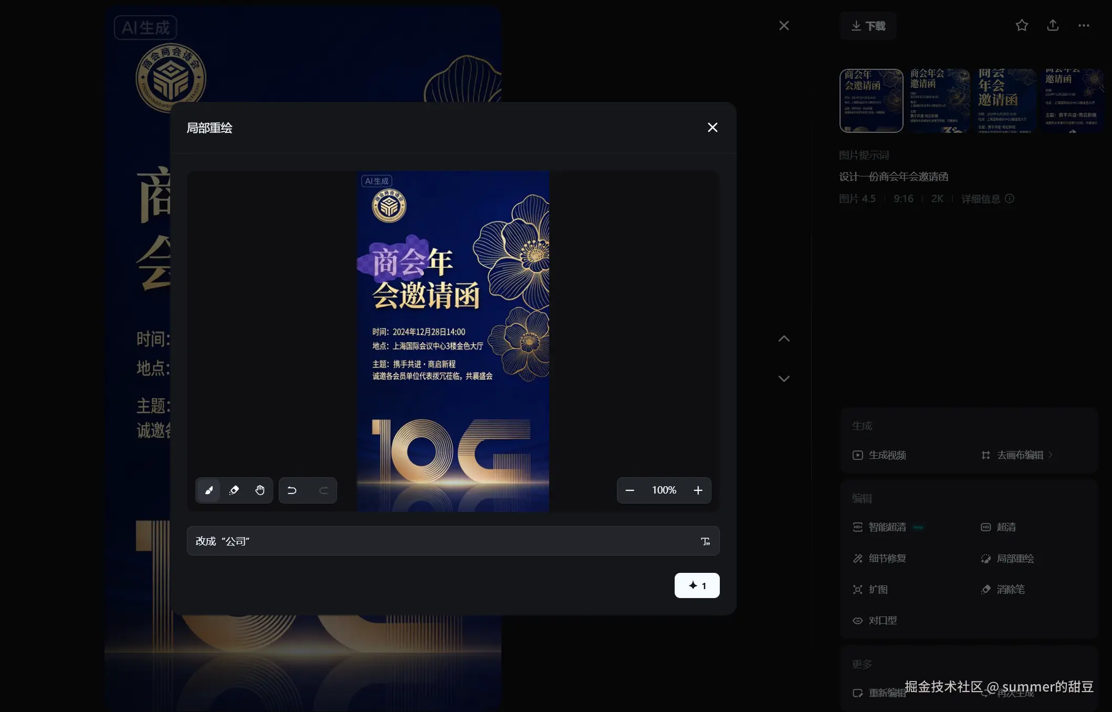Zoom in with the plus button
Image resolution: width=1112 pixels, height=712 pixels.
[698, 490]
